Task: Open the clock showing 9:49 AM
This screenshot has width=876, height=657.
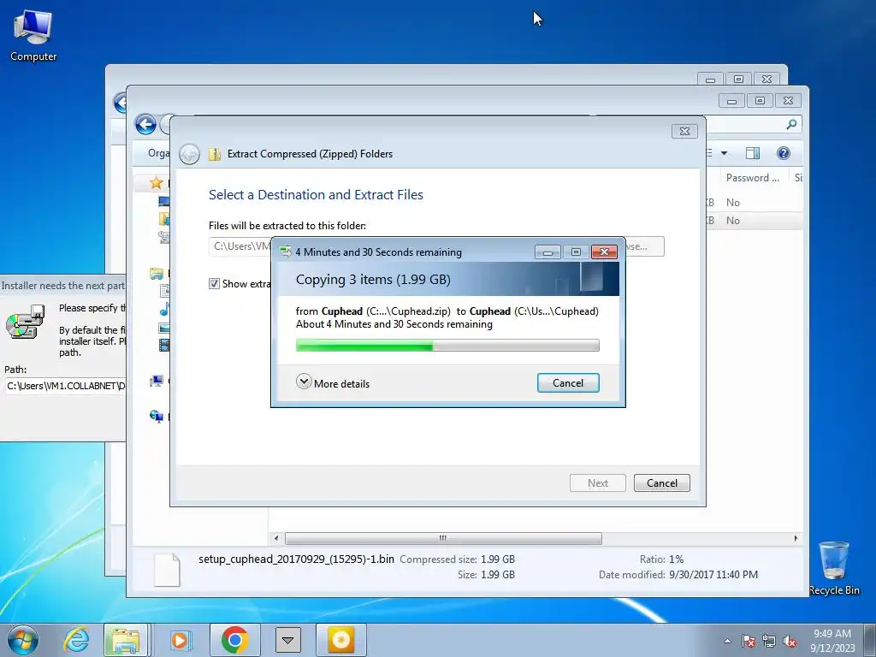Action: (832, 641)
